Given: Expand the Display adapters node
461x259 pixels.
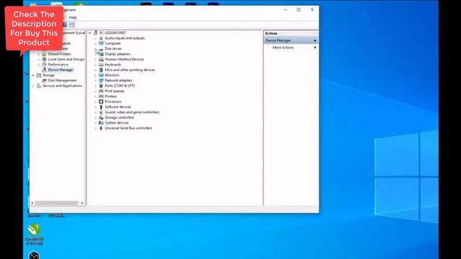Looking at the screenshot, I should pyautogui.click(x=96, y=54).
